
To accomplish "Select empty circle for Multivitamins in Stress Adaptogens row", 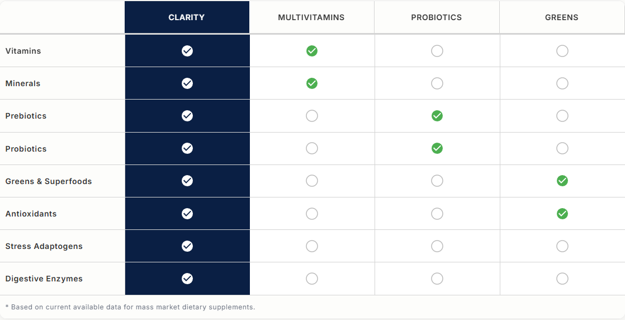I will tap(312, 246).
